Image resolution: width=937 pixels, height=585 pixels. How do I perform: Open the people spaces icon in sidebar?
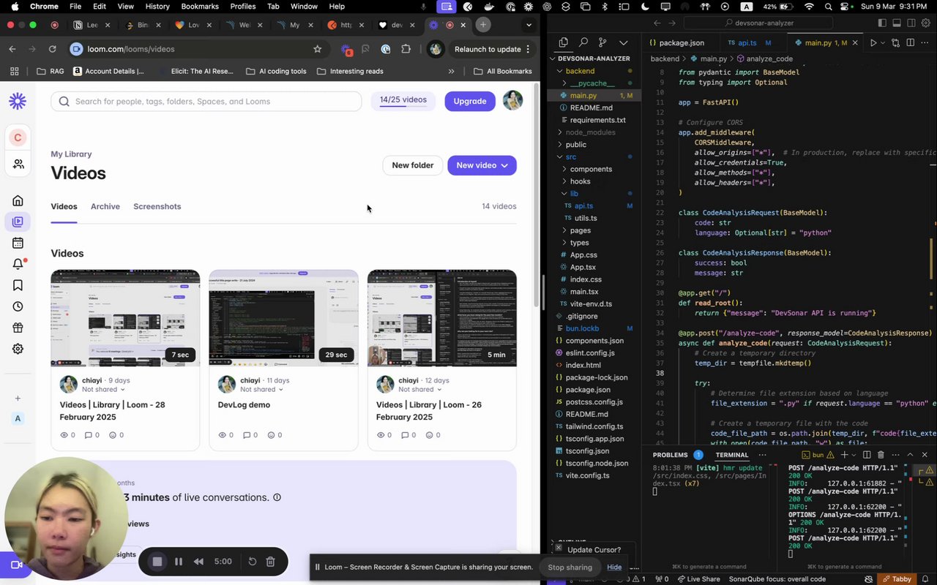coord(18,164)
